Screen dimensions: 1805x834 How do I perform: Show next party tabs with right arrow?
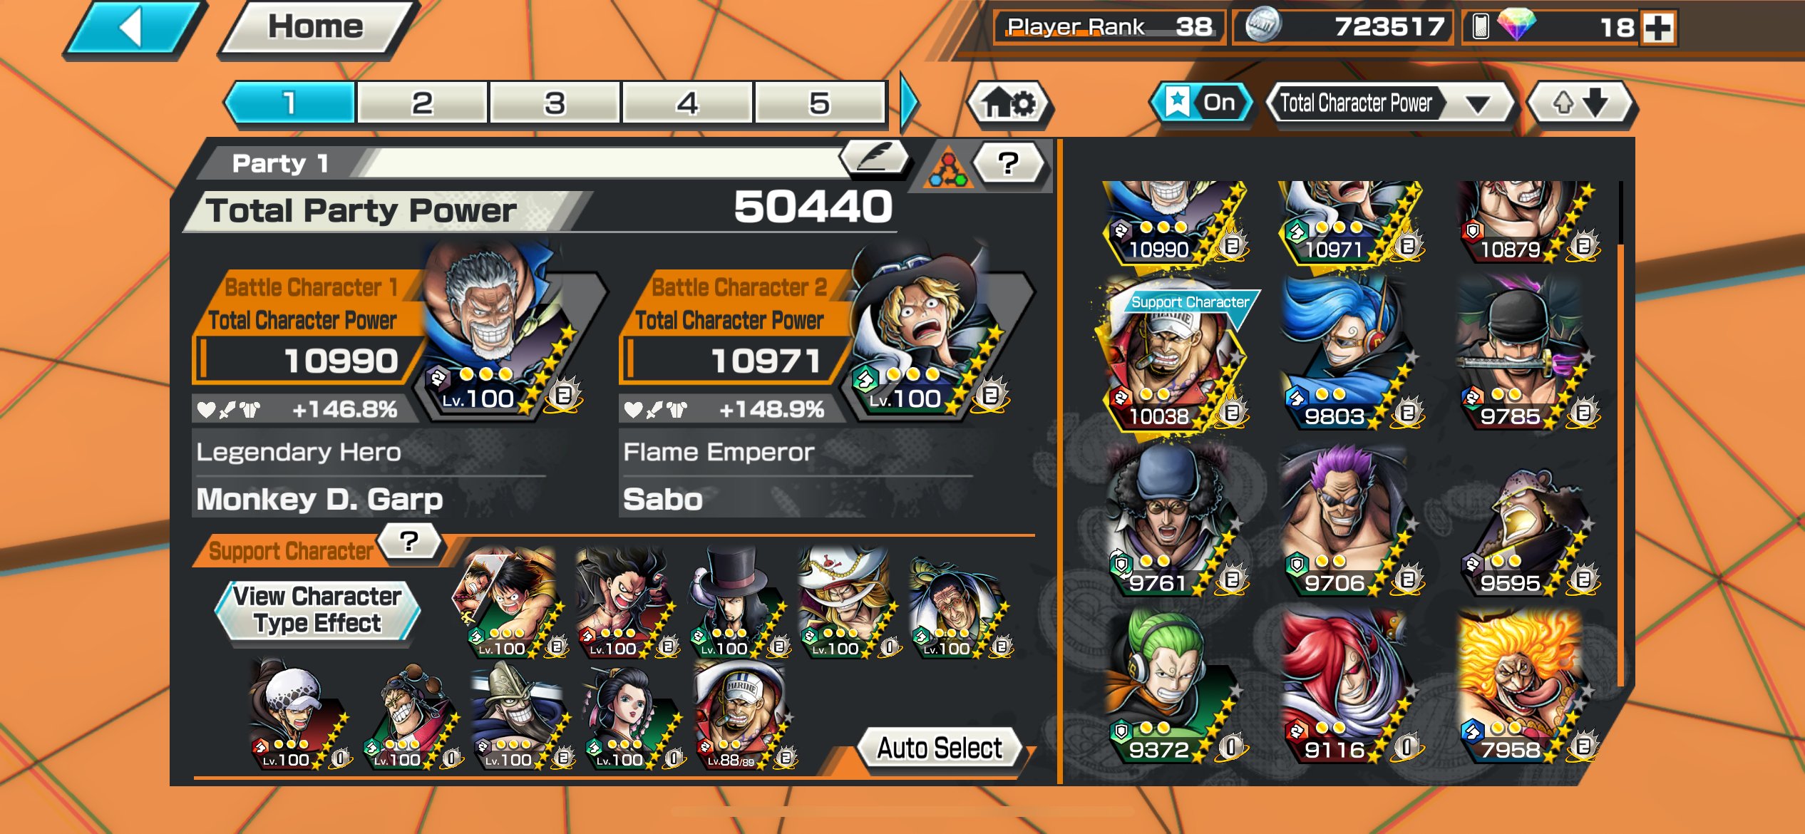click(909, 103)
